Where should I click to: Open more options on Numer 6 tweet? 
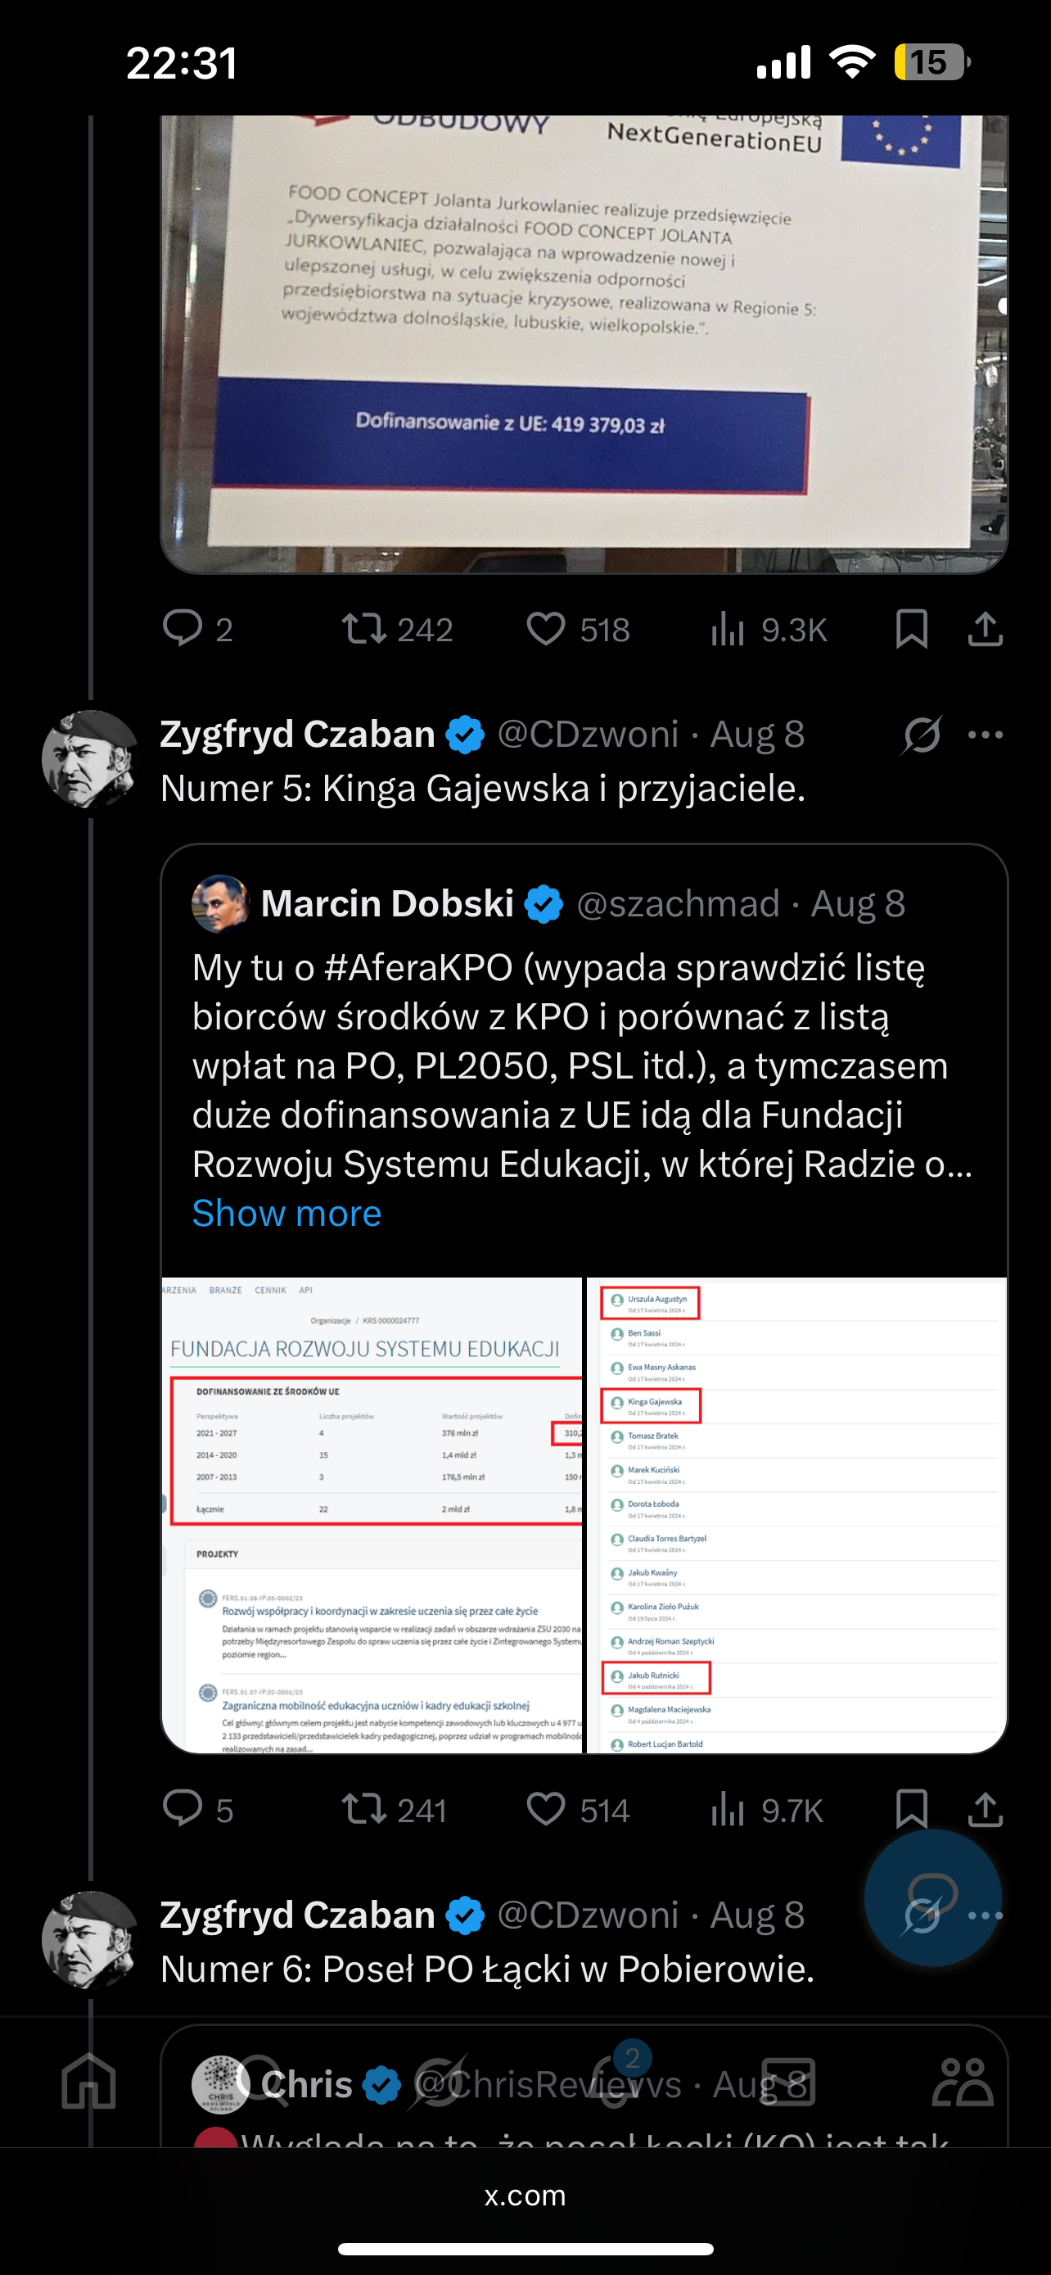click(985, 1915)
